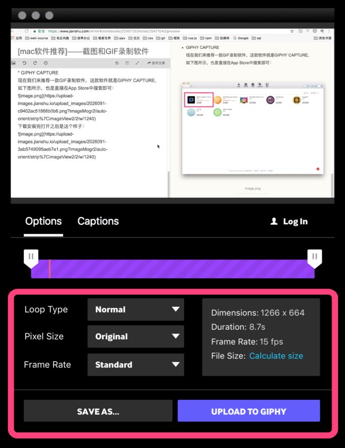Open the Captions tab
The image size is (345, 448).
tap(98, 222)
